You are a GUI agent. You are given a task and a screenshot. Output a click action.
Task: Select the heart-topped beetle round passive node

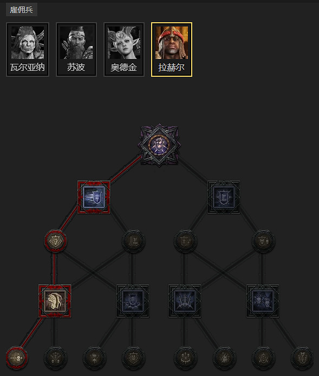click(302, 358)
